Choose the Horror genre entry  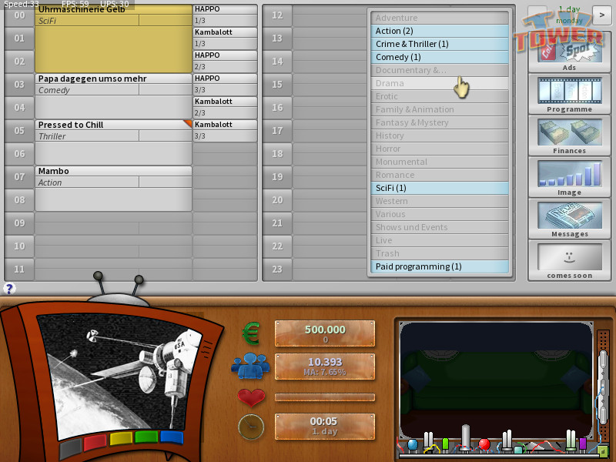point(440,149)
